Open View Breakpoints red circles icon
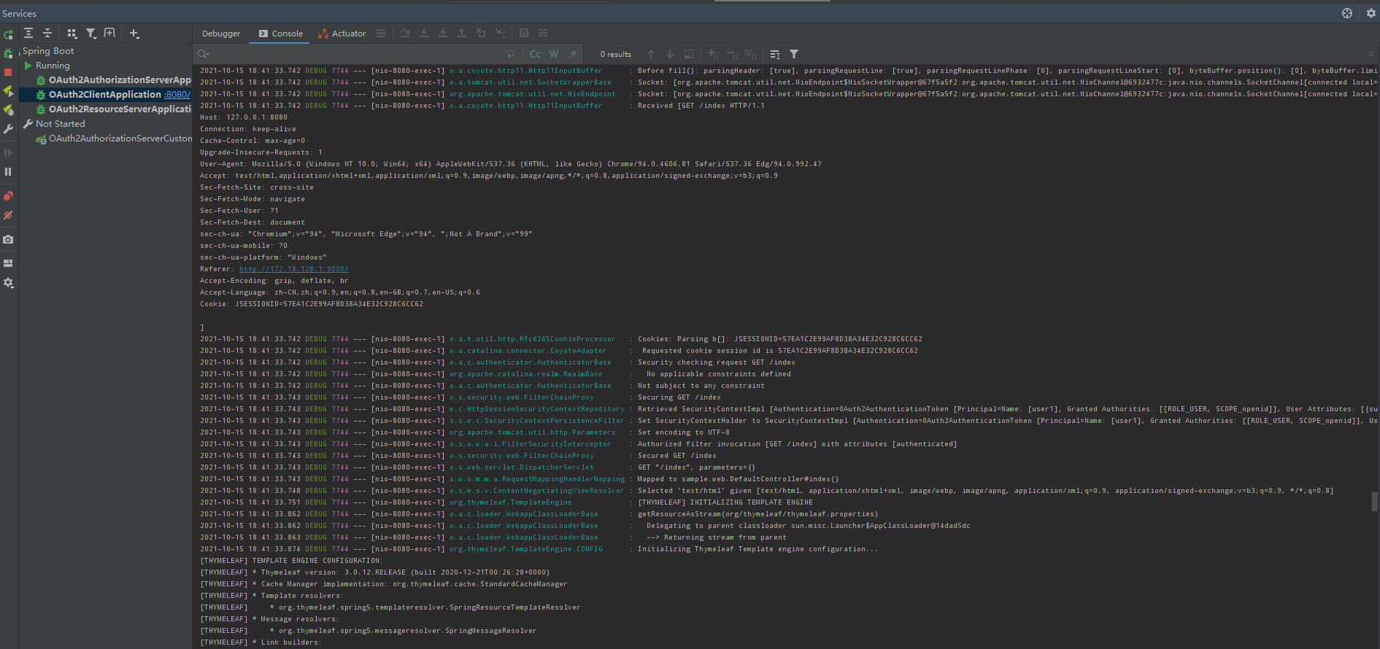 tap(8, 195)
